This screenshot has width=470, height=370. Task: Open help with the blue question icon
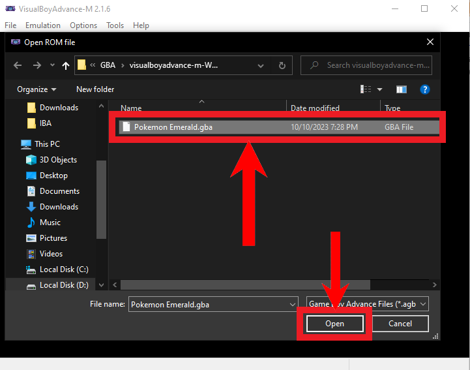coord(425,89)
